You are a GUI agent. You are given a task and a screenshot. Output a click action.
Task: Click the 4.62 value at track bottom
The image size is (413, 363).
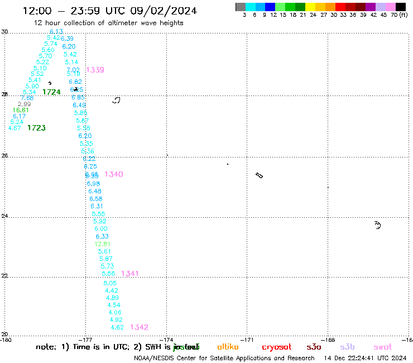coord(117,327)
